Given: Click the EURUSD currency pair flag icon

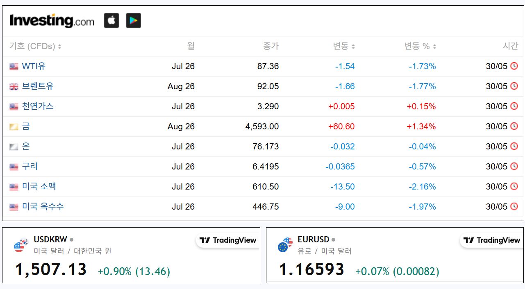Looking at the screenshot, I should tap(285, 245).
